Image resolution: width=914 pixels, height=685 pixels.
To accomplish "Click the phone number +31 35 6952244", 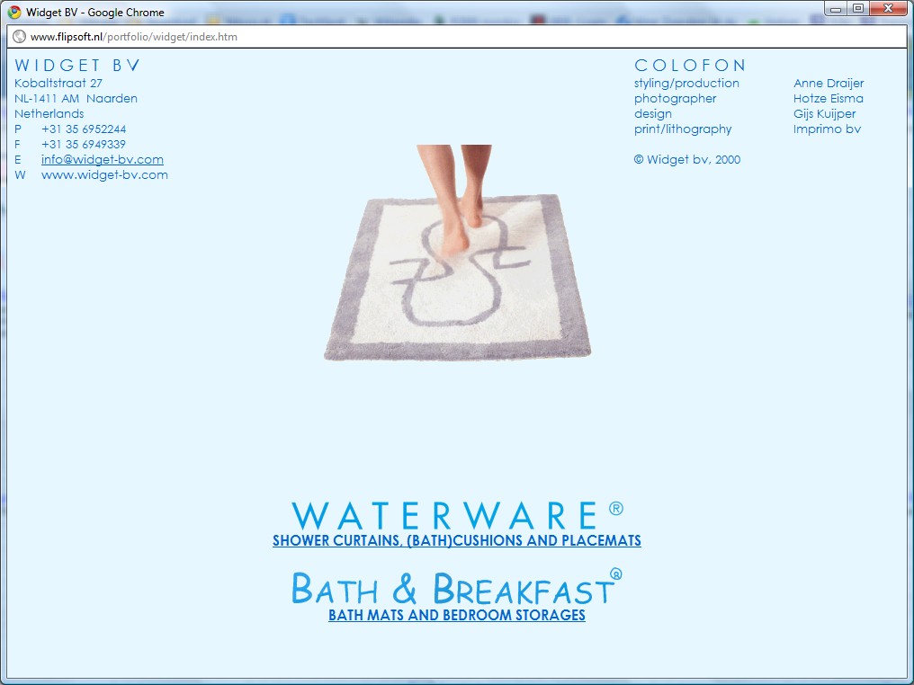I will (83, 129).
